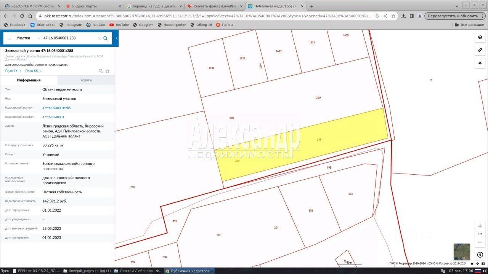Toggle satellite basemap thumbnail
The height and width of the screenshot is (274, 488).
(x=462, y=252)
